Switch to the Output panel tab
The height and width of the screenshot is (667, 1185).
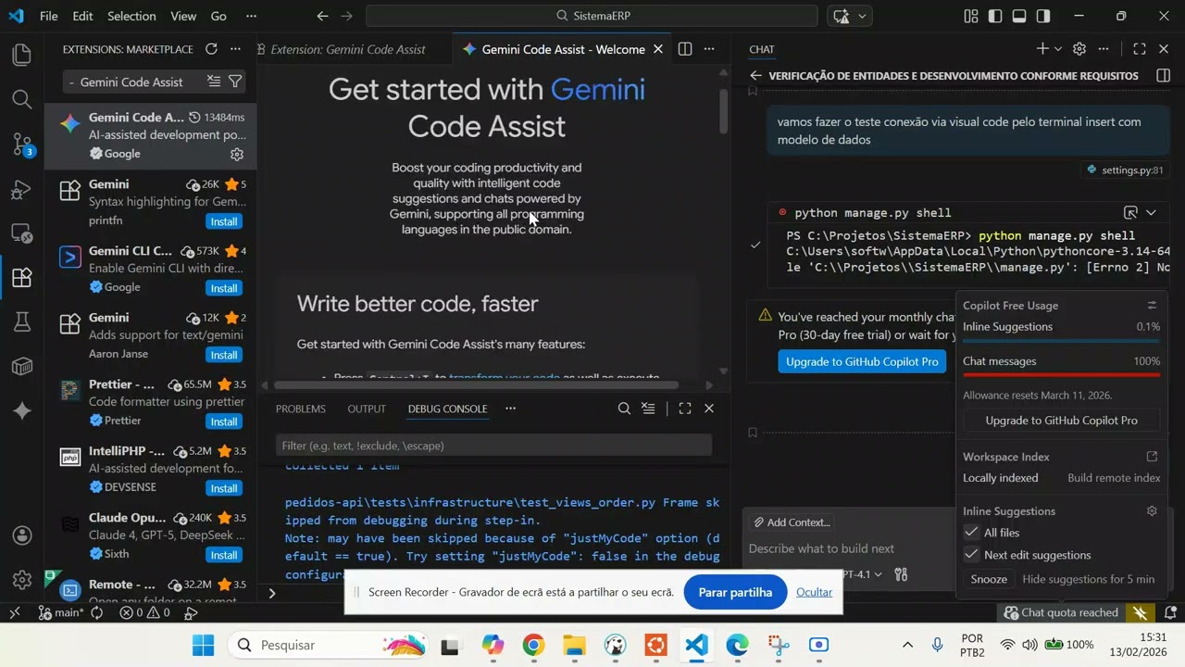point(367,409)
